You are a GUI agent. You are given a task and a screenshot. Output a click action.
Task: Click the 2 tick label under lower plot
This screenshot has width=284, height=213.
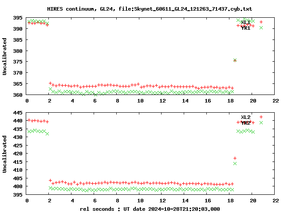pos(50,201)
